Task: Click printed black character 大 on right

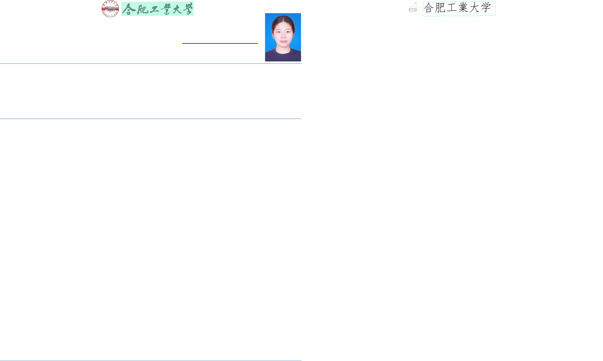Action: coord(474,8)
